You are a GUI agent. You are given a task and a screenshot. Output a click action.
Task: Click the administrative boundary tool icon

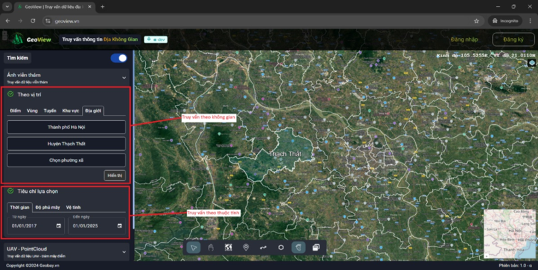tap(298, 247)
